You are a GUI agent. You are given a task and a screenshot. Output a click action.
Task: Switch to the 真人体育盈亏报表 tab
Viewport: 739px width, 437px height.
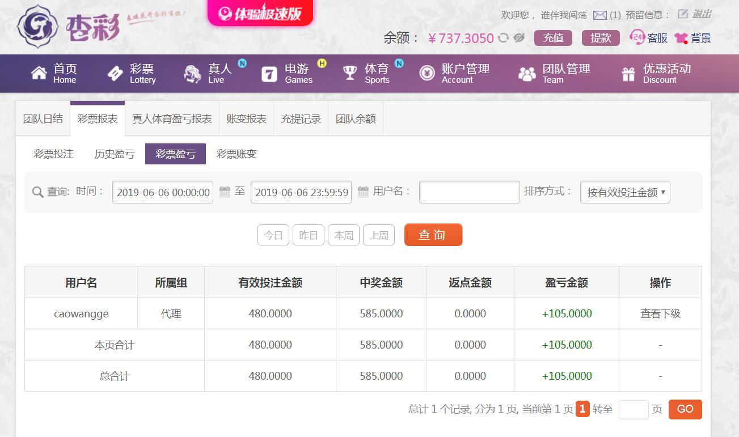[172, 119]
